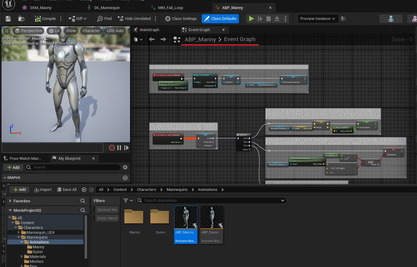Add a new graph with plus icon

point(125,178)
